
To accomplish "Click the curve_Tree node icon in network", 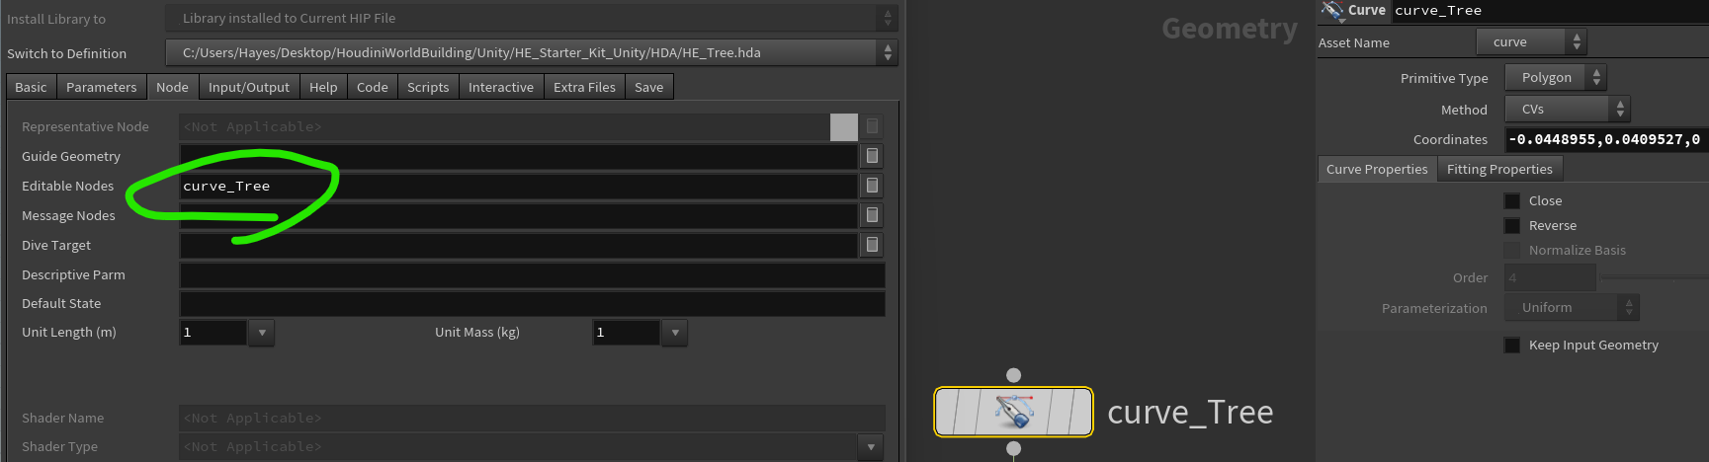I will pyautogui.click(x=1014, y=412).
